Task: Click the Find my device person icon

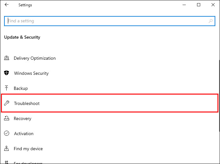Action: pyautogui.click(x=7, y=149)
